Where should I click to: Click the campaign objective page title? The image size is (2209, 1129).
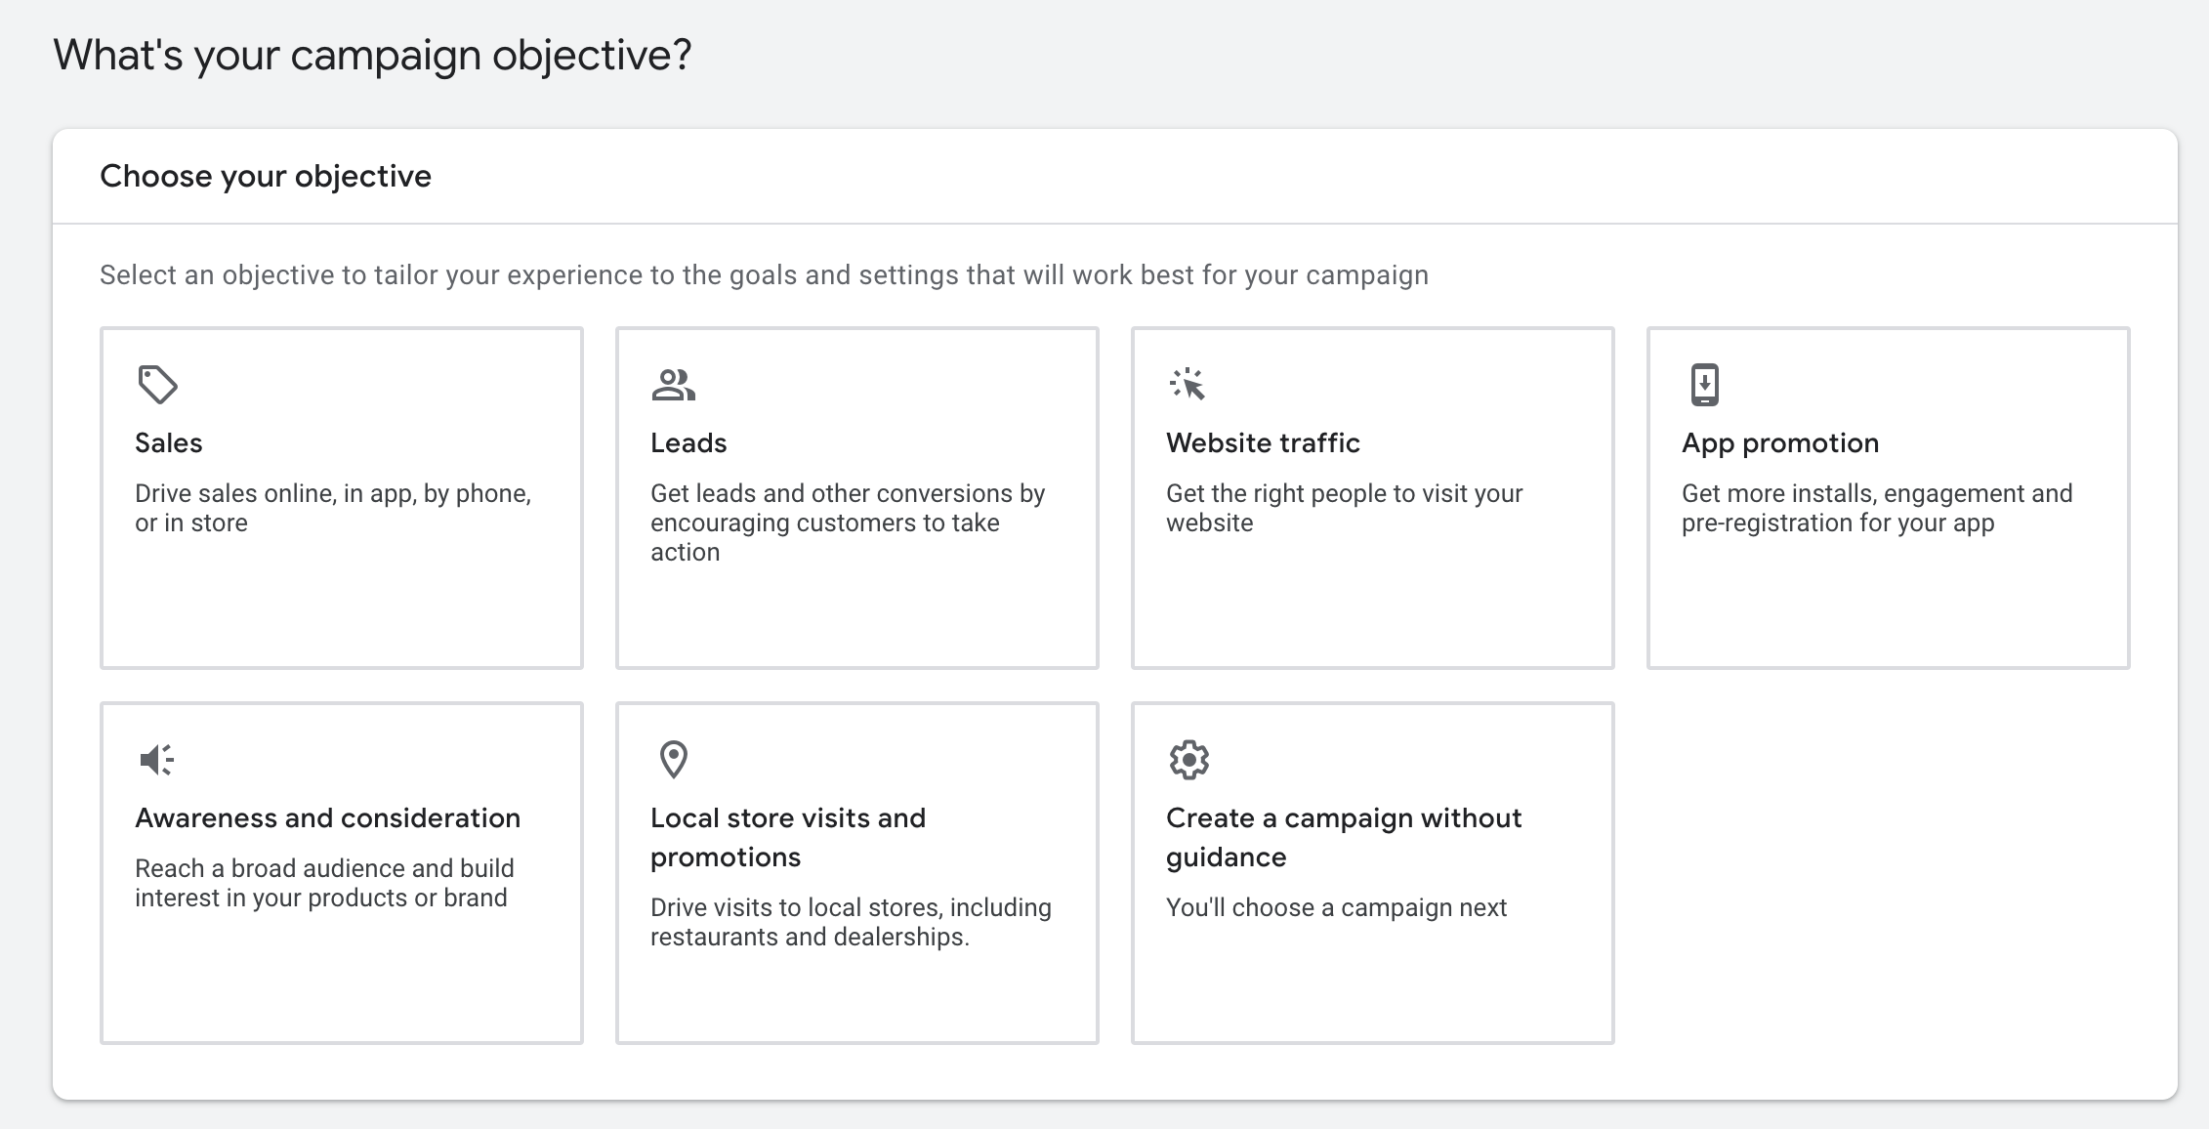point(371,56)
